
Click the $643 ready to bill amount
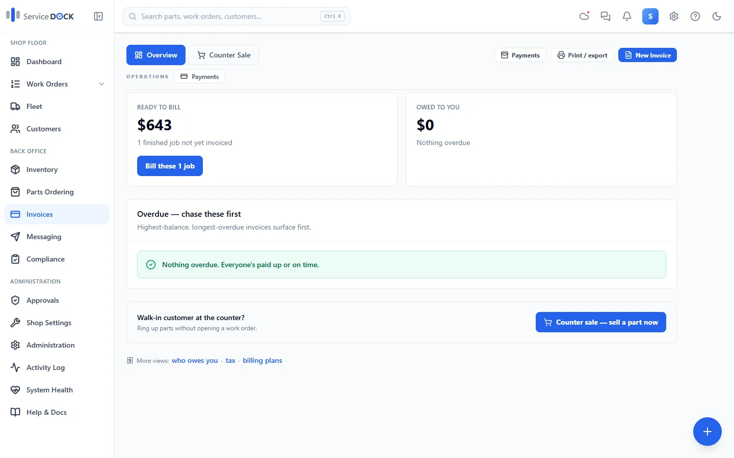pos(154,125)
